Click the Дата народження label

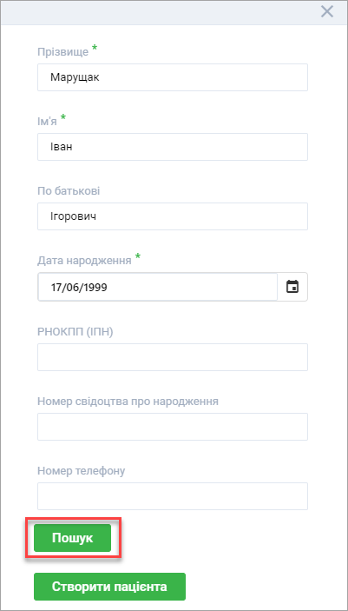(84, 260)
